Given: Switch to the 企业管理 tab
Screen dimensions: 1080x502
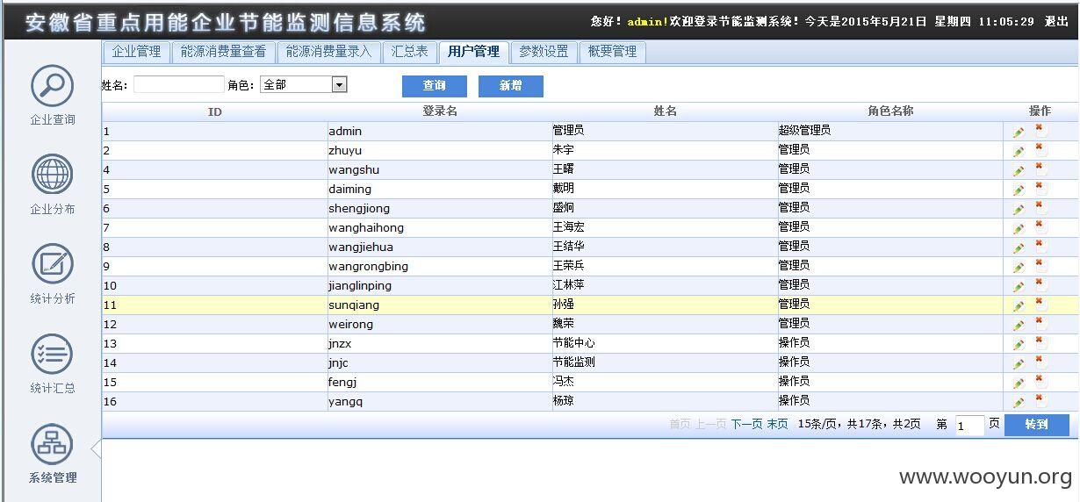Looking at the screenshot, I should point(136,52).
